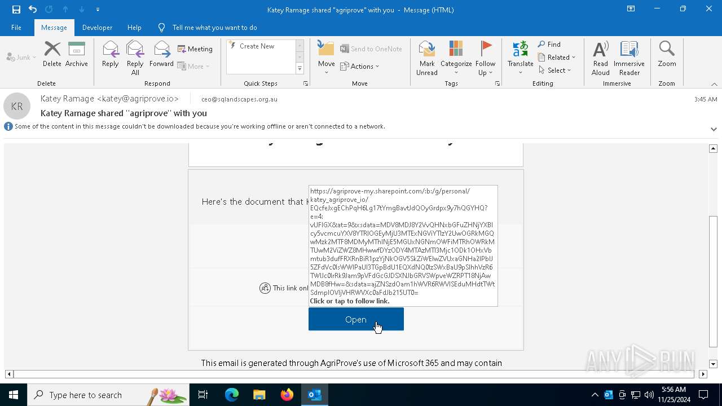Collapse the ribbon with the chevron
Viewport: 722px width, 406px height.
[x=714, y=84]
